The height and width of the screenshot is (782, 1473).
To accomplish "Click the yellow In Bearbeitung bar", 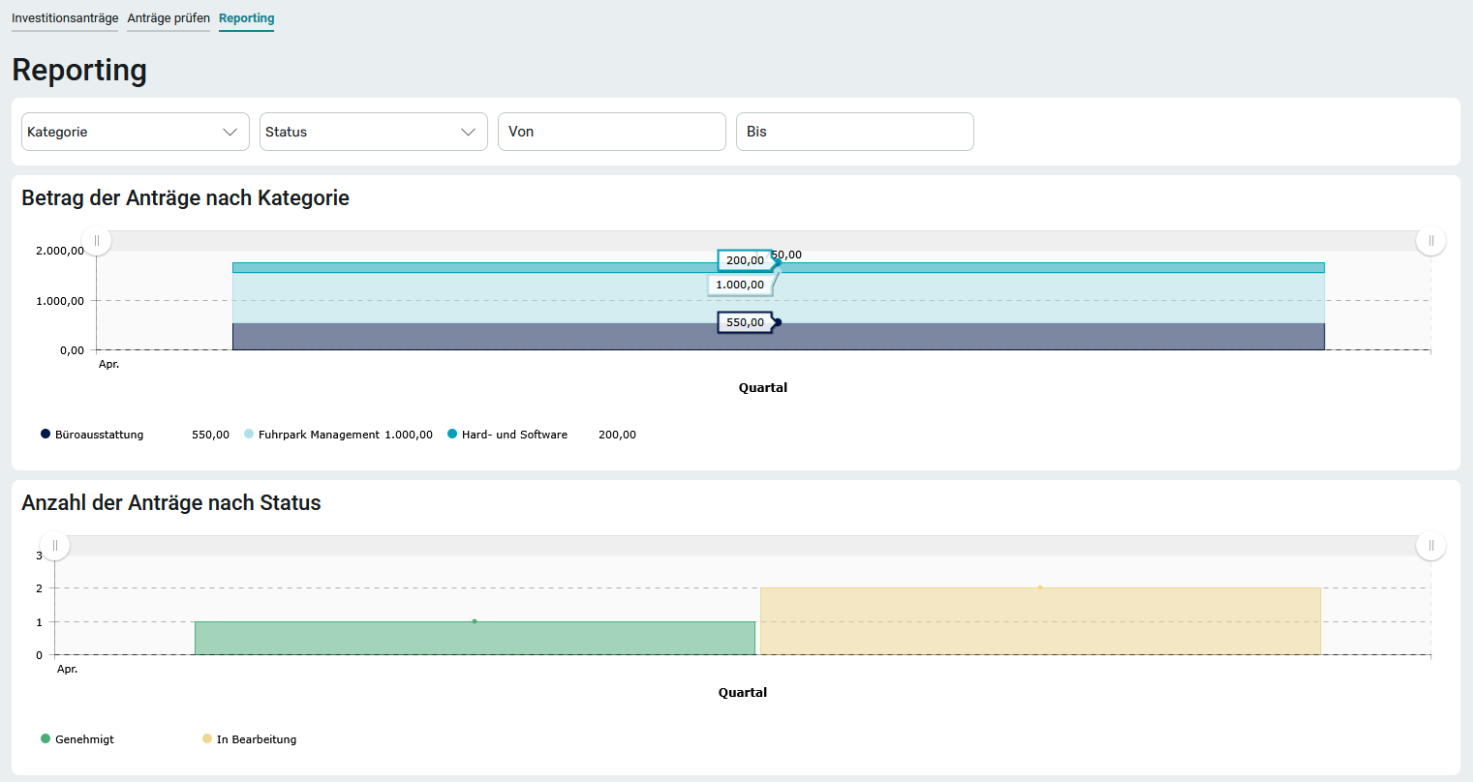I will coord(1040,621).
